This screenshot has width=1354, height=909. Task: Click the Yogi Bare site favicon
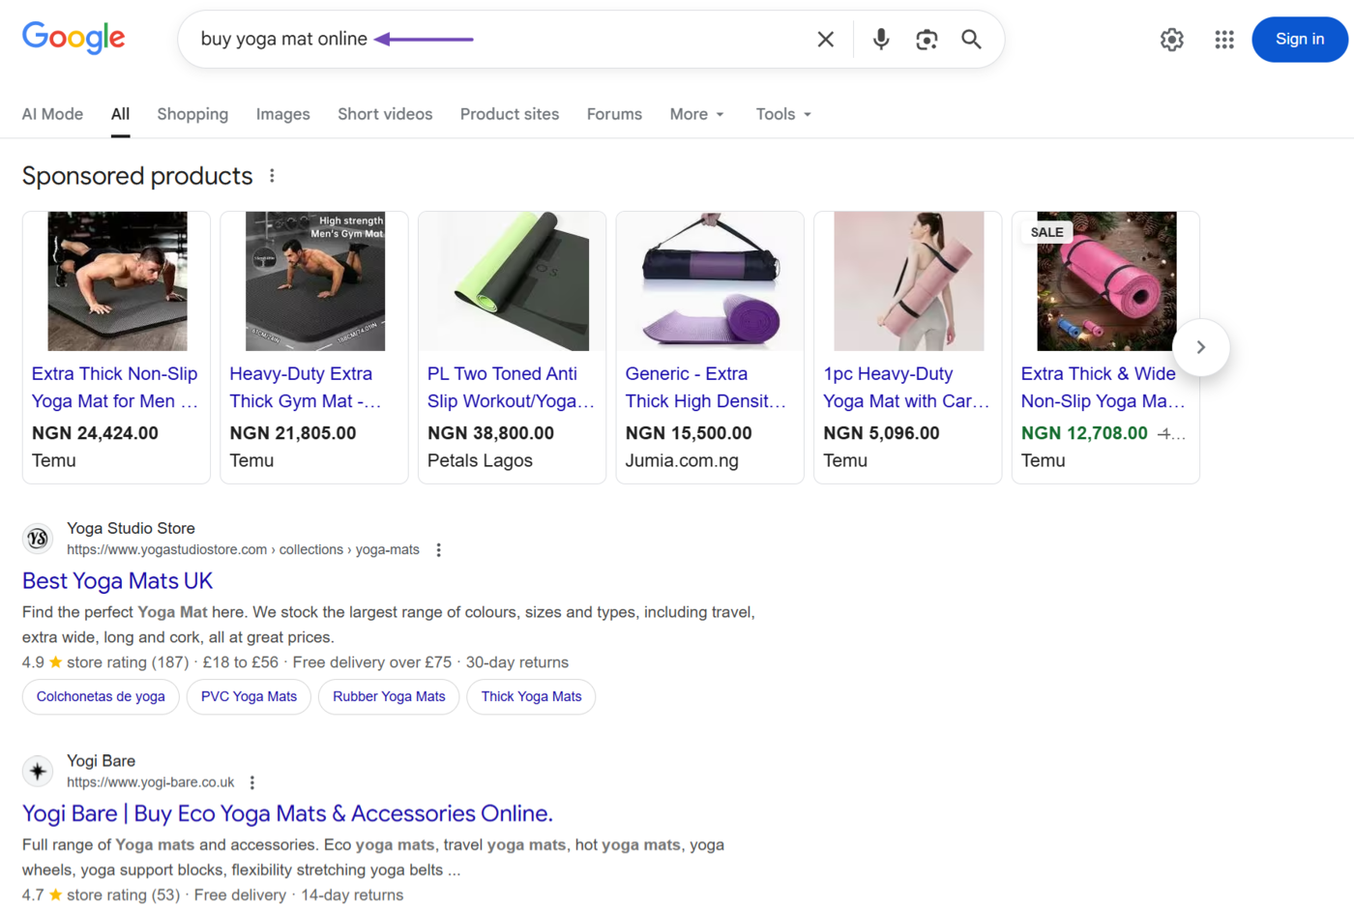(37, 771)
